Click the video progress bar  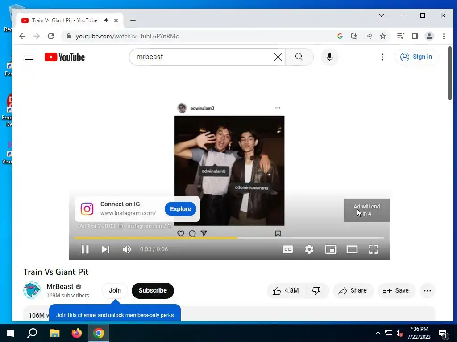point(229,238)
